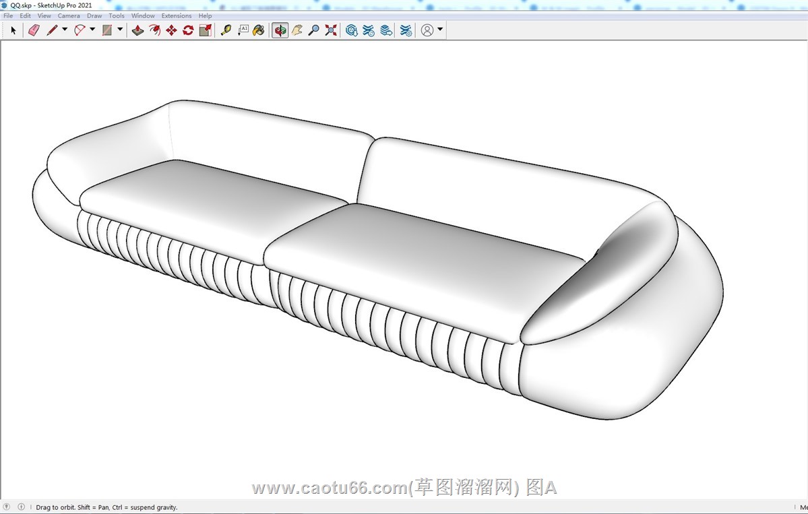Click the Zoom Extents tool

click(x=331, y=30)
